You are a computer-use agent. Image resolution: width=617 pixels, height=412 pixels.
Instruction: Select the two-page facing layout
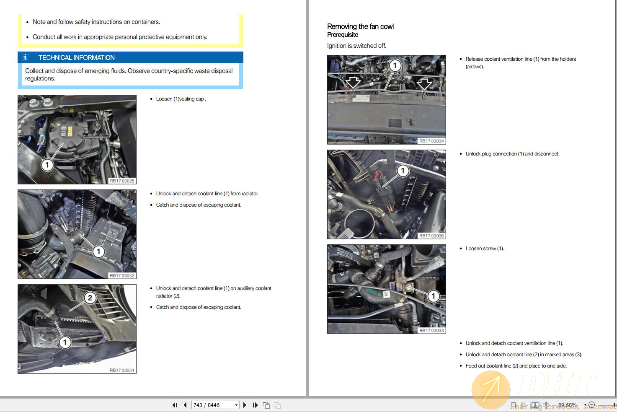point(535,405)
